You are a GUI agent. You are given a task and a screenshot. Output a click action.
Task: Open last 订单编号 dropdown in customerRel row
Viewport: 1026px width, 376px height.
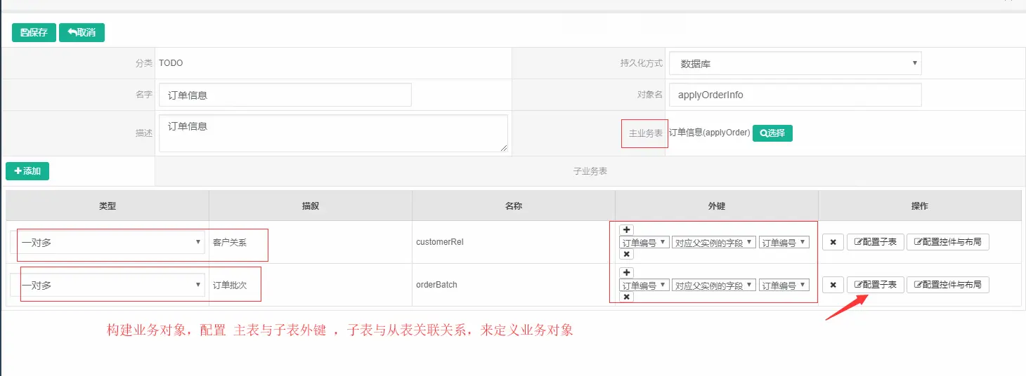(784, 242)
